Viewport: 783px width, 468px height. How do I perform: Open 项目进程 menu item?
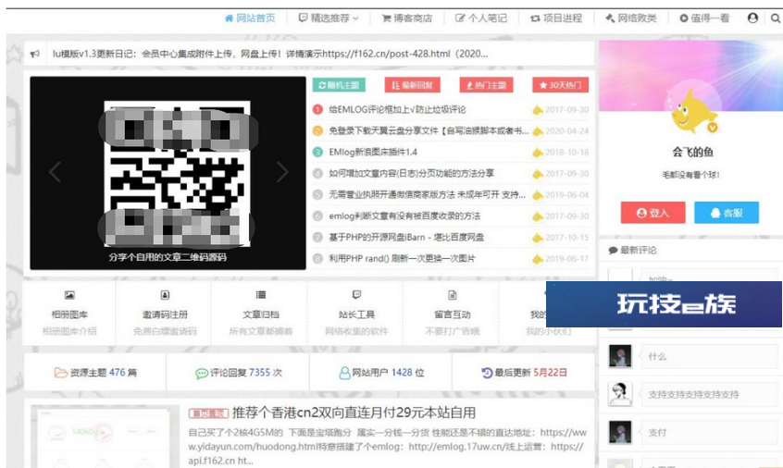556,18
